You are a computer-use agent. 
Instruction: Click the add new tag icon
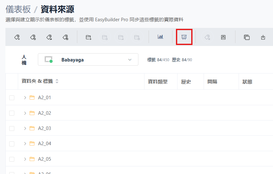[17, 37]
